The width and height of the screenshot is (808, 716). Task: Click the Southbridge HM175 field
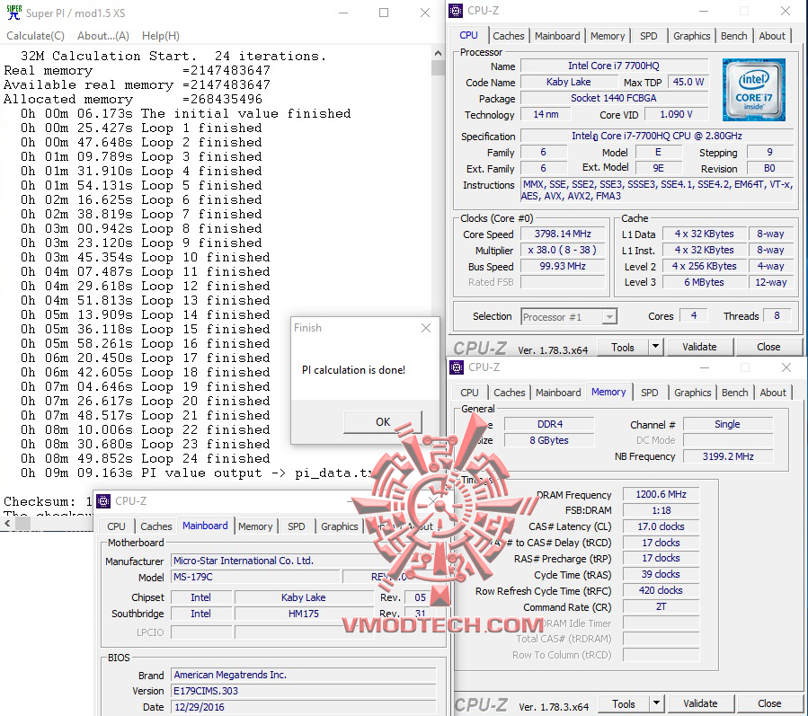point(304,614)
